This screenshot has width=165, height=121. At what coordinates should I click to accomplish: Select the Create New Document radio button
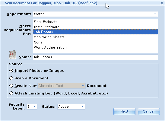pyautogui.click(x=11, y=86)
